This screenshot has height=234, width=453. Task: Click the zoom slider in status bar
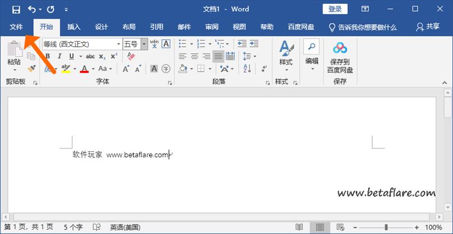coord(386,227)
